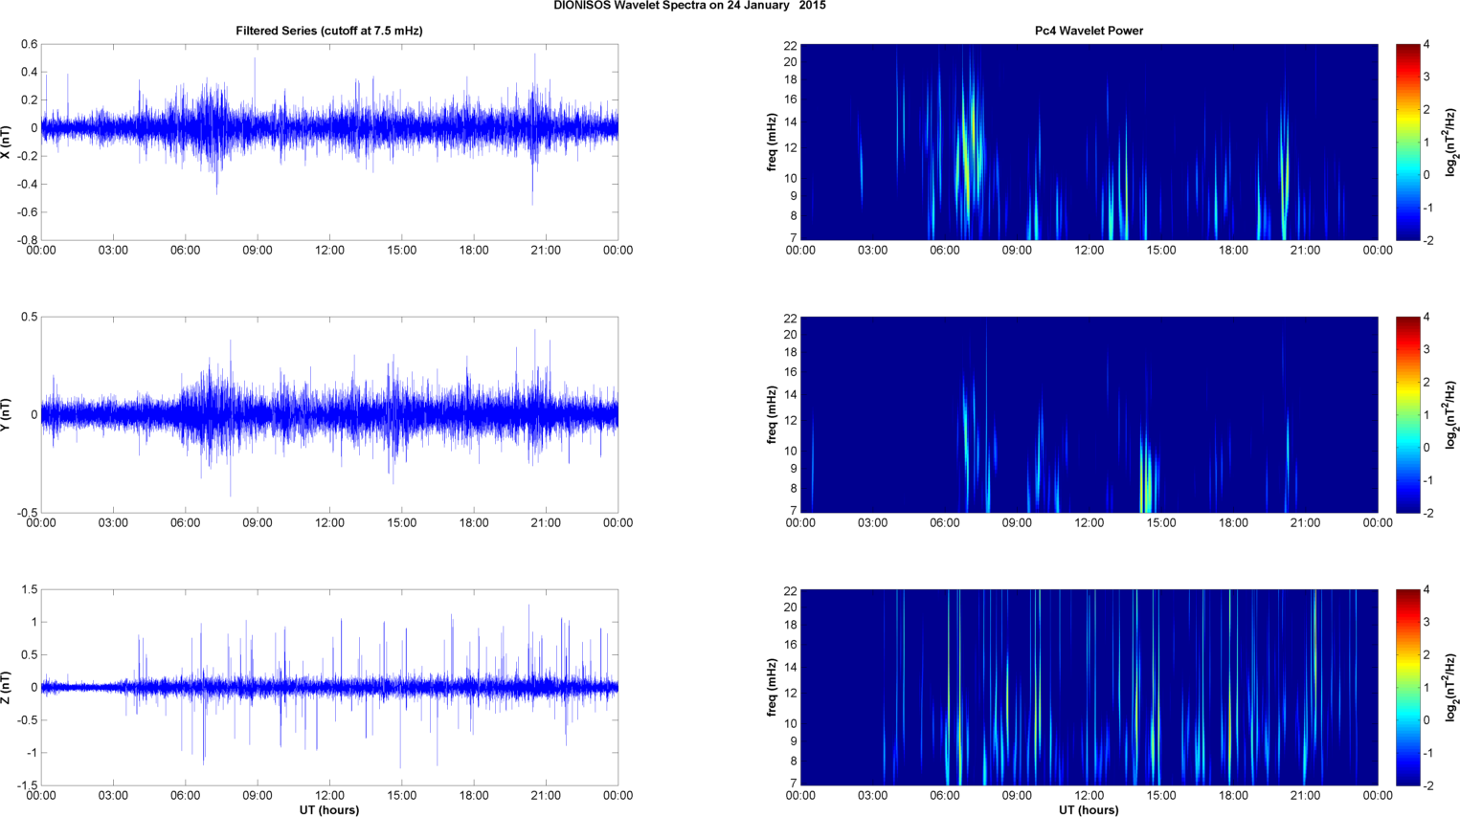Click the log2(nT²/Hz) label on the Y colorbar
The image size is (1460, 817).
pos(1451,415)
